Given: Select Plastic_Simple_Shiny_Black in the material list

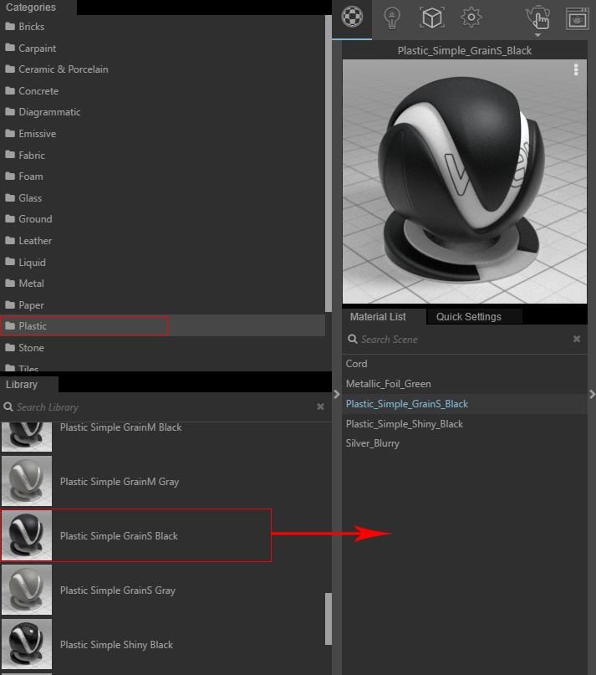Looking at the screenshot, I should [x=465, y=424].
